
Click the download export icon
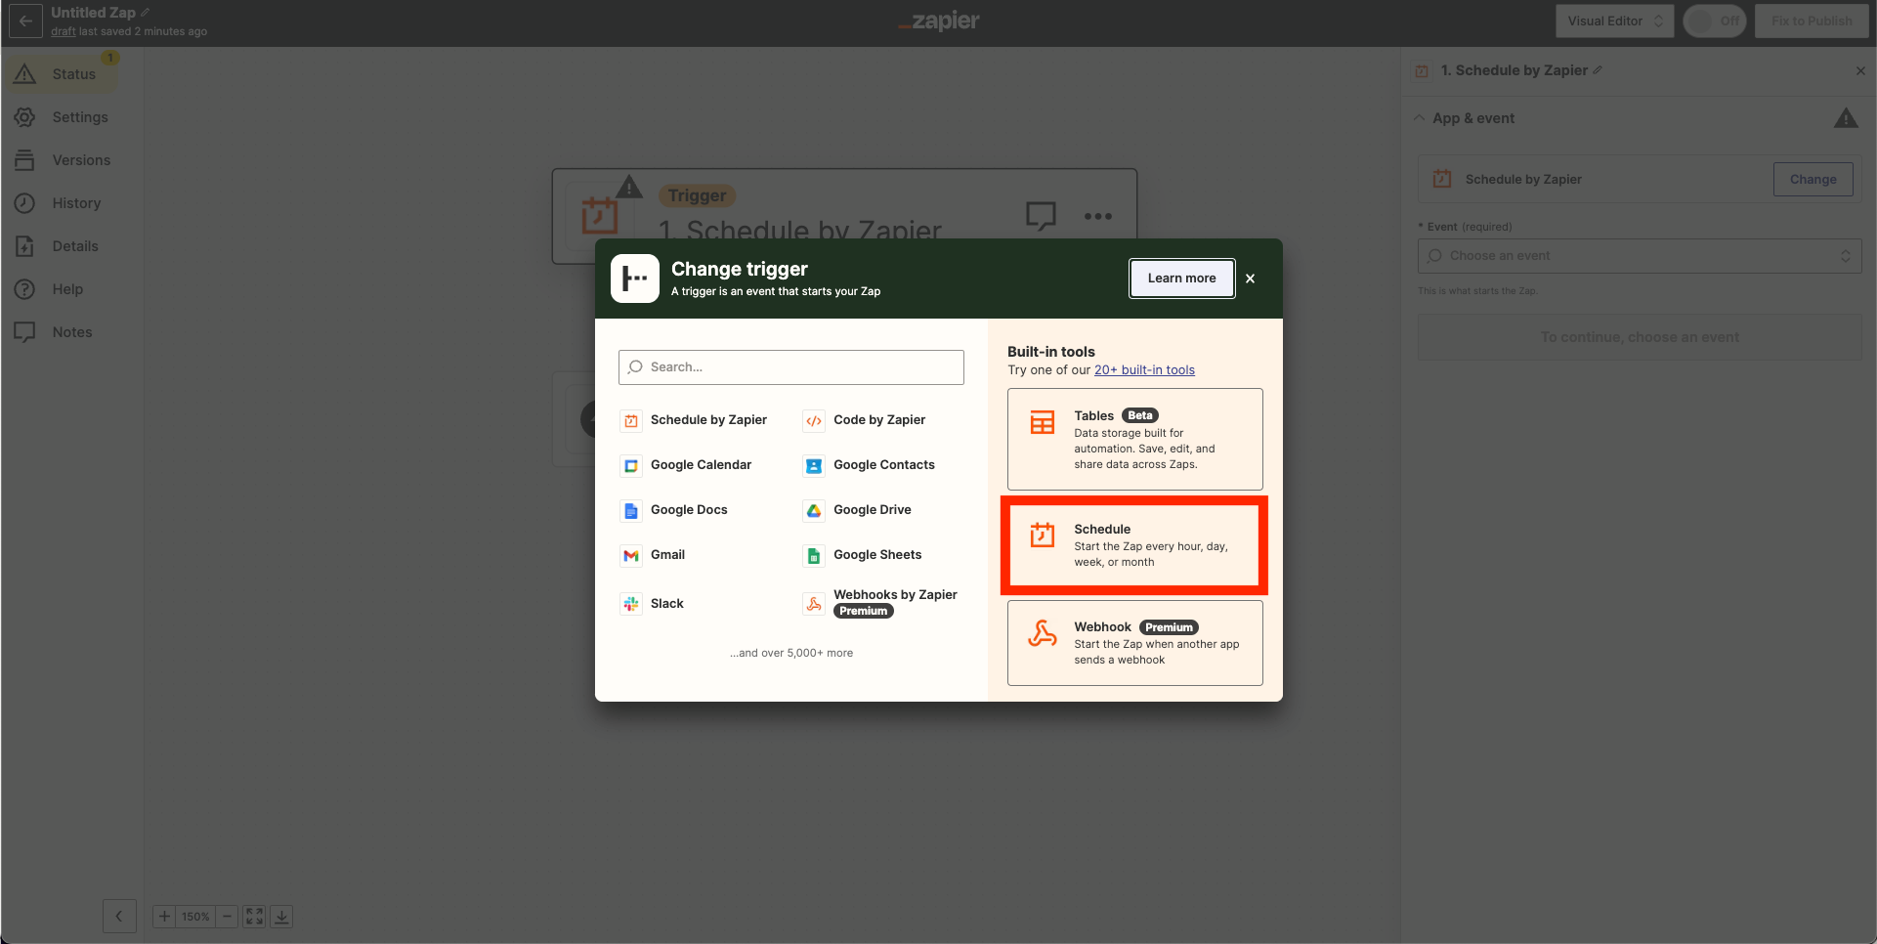[281, 917]
